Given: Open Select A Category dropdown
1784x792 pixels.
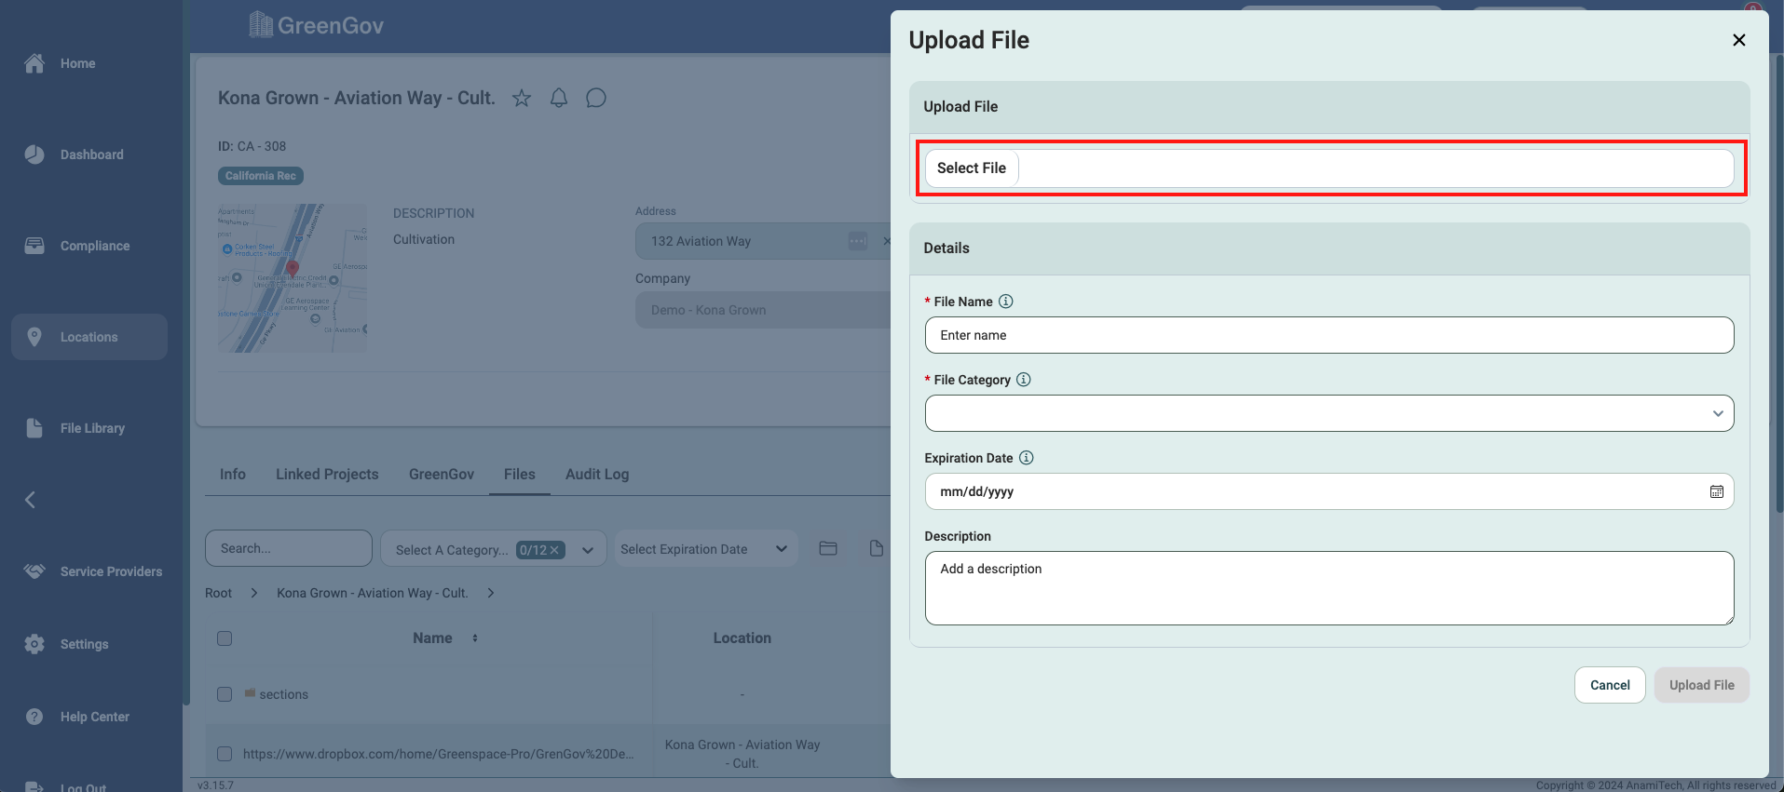Looking at the screenshot, I should point(494,550).
